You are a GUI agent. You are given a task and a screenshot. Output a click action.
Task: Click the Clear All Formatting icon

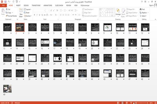57,10
